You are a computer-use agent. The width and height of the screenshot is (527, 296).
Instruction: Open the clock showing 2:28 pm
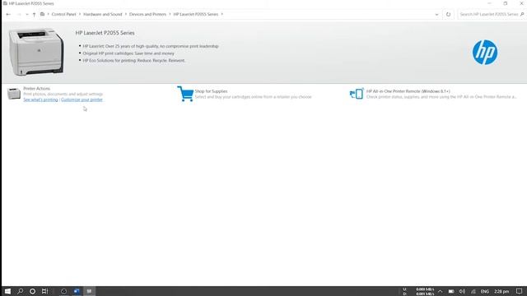pos(501,291)
